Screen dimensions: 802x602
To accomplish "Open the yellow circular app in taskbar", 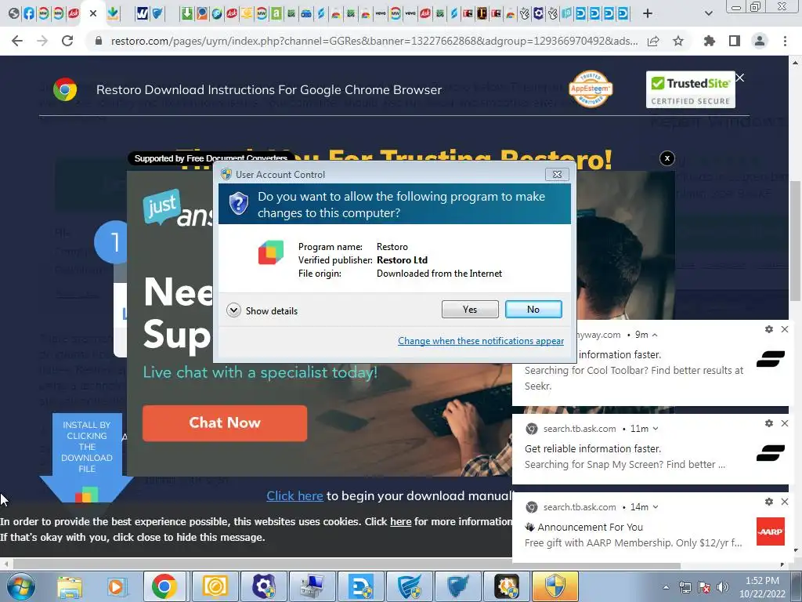I will 215,586.
